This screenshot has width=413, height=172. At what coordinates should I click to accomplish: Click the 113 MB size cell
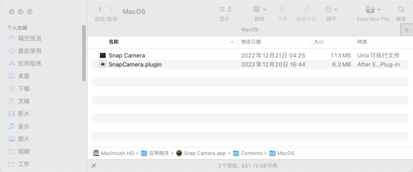pos(341,56)
